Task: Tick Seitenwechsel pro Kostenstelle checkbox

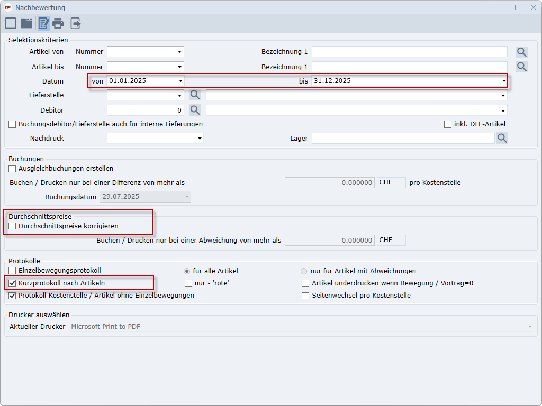Action: [305, 296]
